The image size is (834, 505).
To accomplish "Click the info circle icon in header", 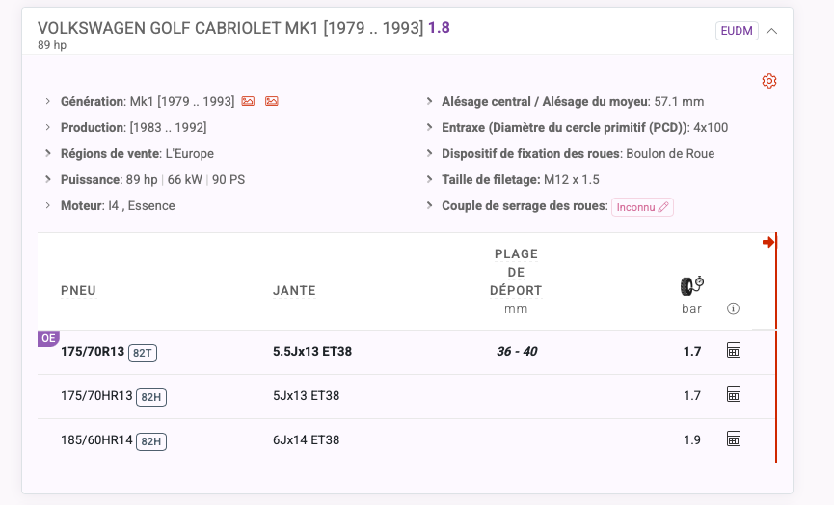I will (733, 308).
